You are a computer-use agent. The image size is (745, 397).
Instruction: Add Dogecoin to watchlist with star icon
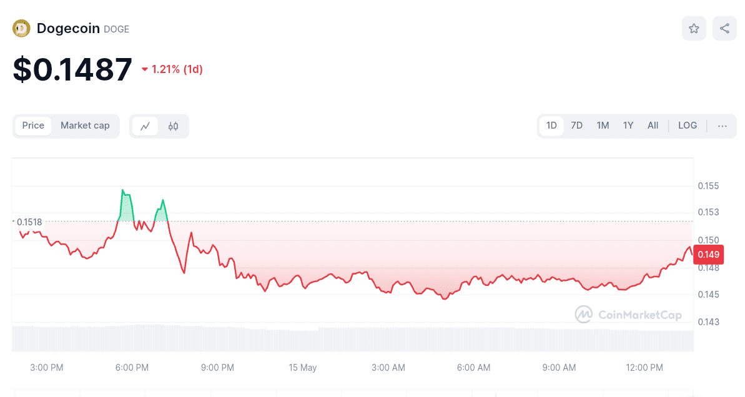pyautogui.click(x=694, y=29)
